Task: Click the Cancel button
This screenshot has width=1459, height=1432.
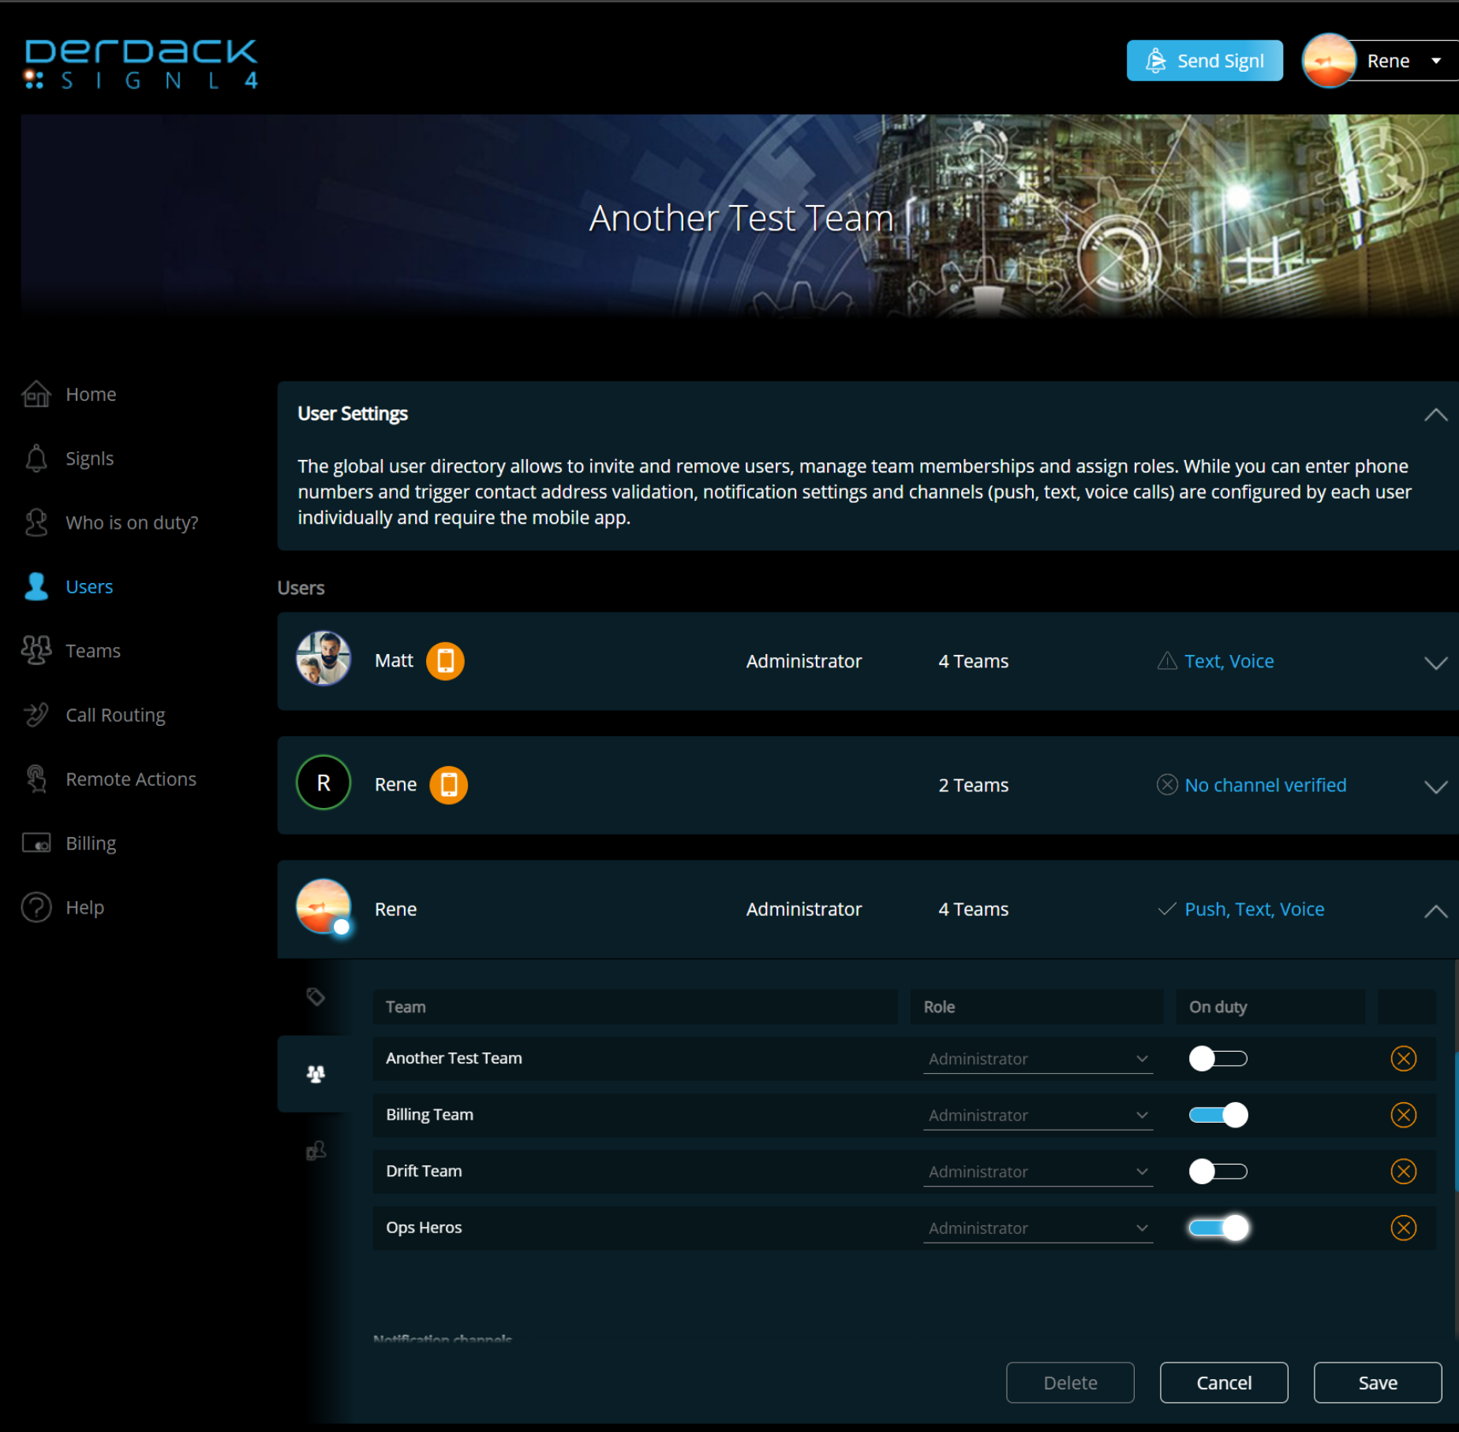Action: coord(1224,1382)
